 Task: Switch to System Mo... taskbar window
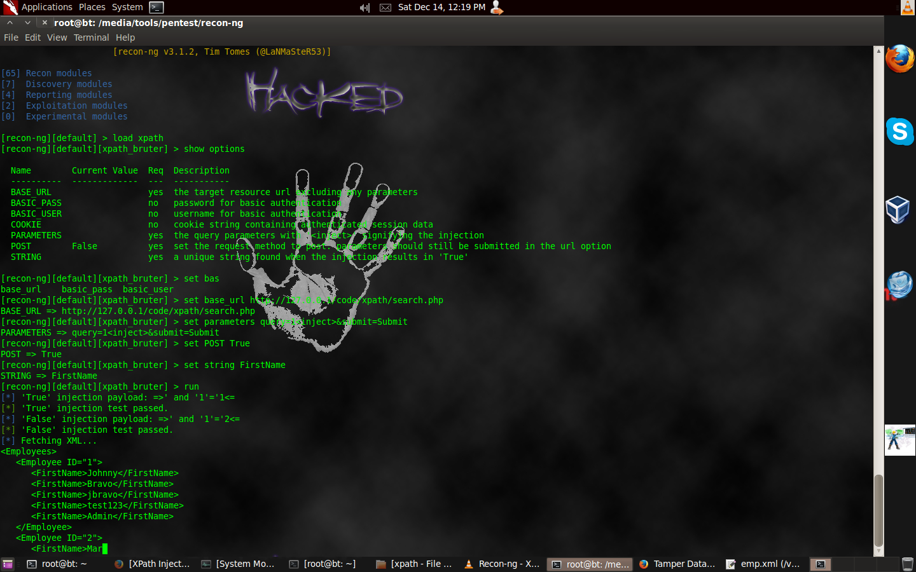tap(239, 564)
